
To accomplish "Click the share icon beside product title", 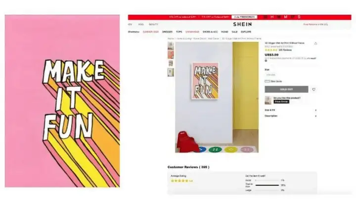I will [315, 44].
